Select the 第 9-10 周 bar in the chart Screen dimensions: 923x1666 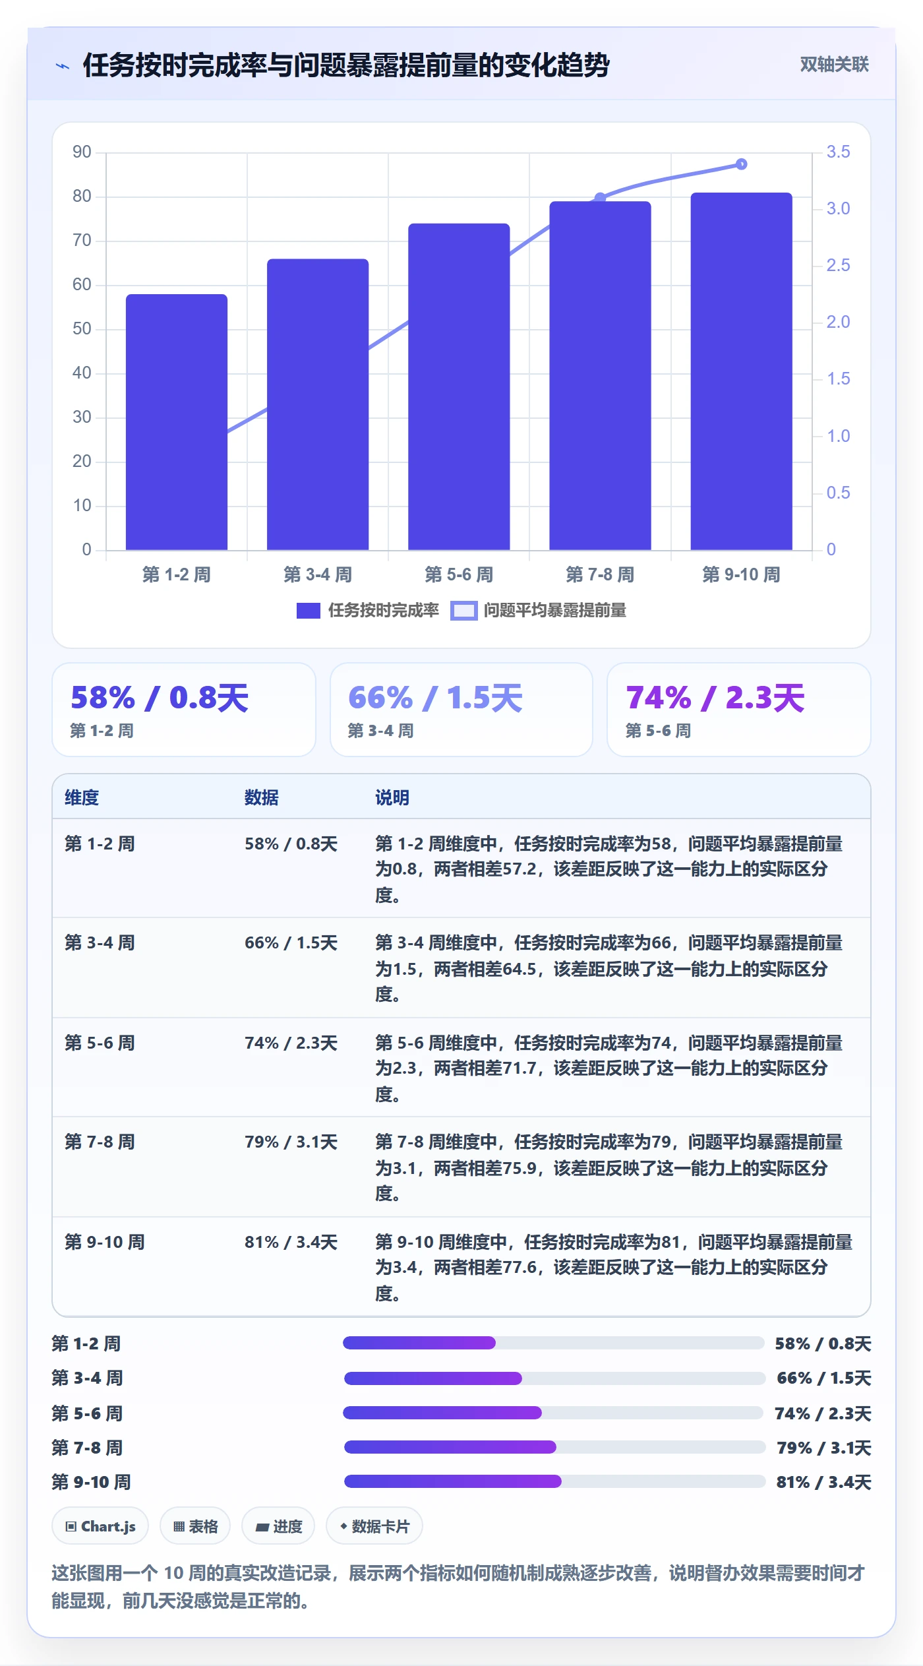(741, 371)
